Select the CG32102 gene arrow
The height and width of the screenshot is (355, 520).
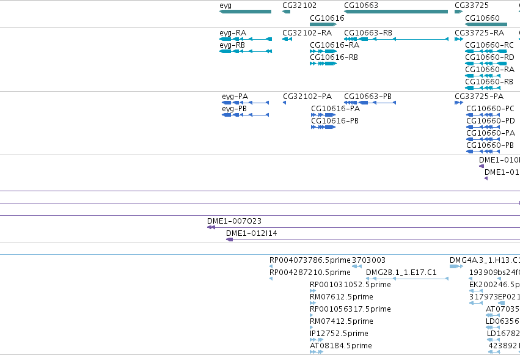286,12
